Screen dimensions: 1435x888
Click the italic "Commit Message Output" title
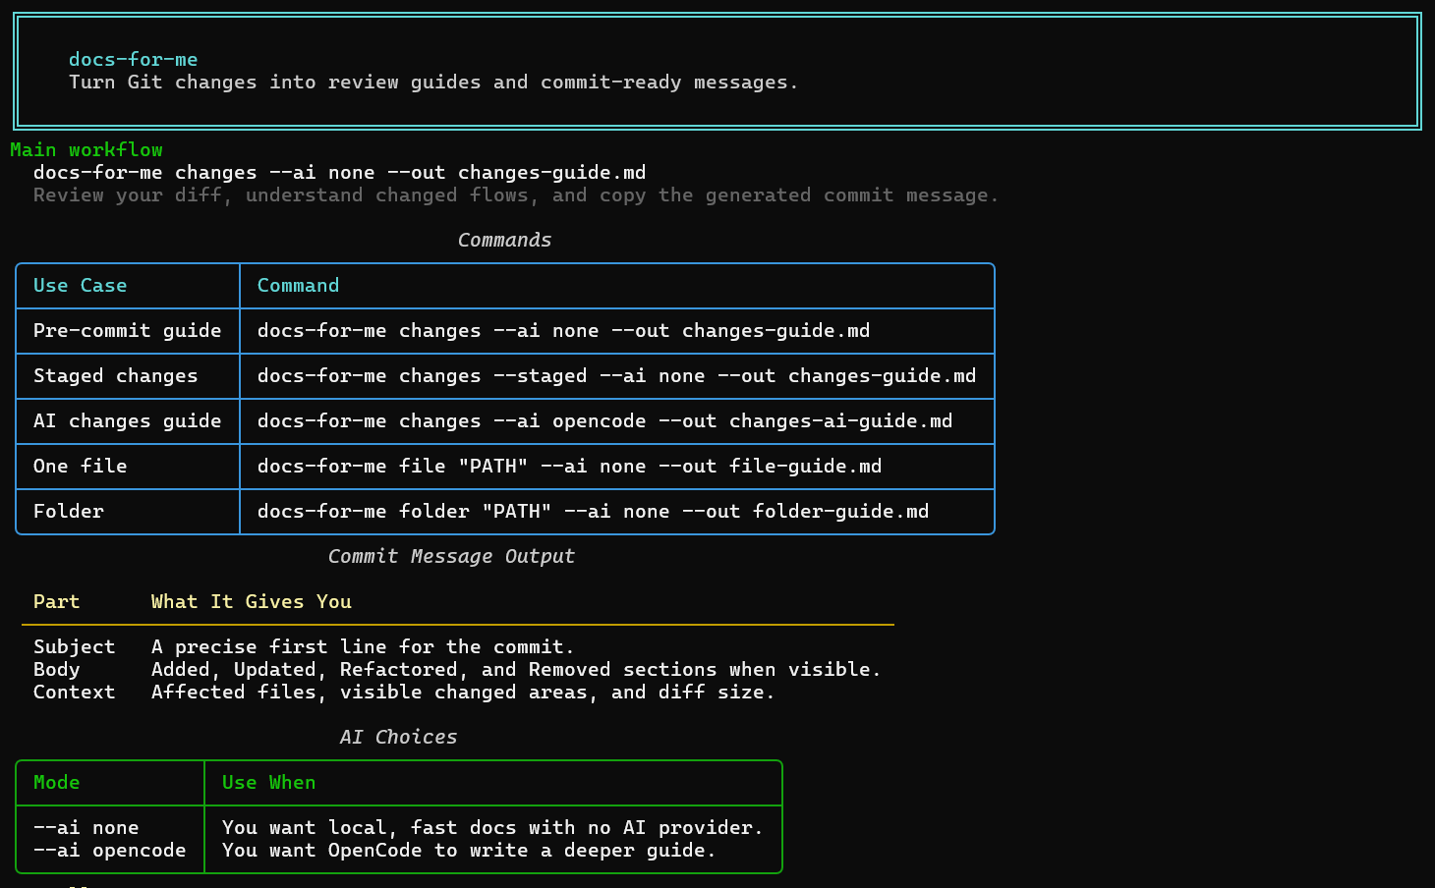(451, 557)
